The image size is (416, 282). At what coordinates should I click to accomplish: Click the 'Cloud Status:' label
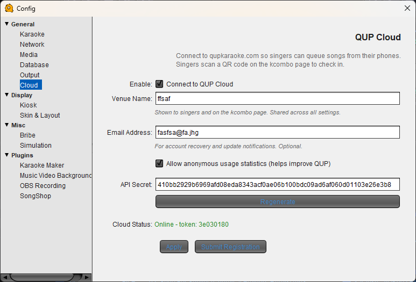pos(132,225)
